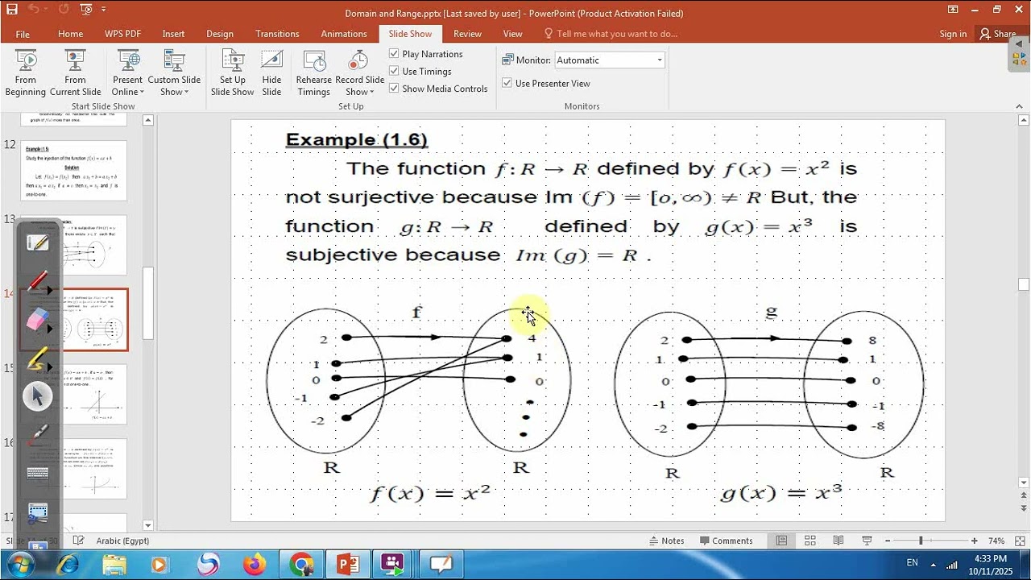Uncheck Use Presenter View
This screenshot has height=580, width=1031.
click(x=507, y=83)
